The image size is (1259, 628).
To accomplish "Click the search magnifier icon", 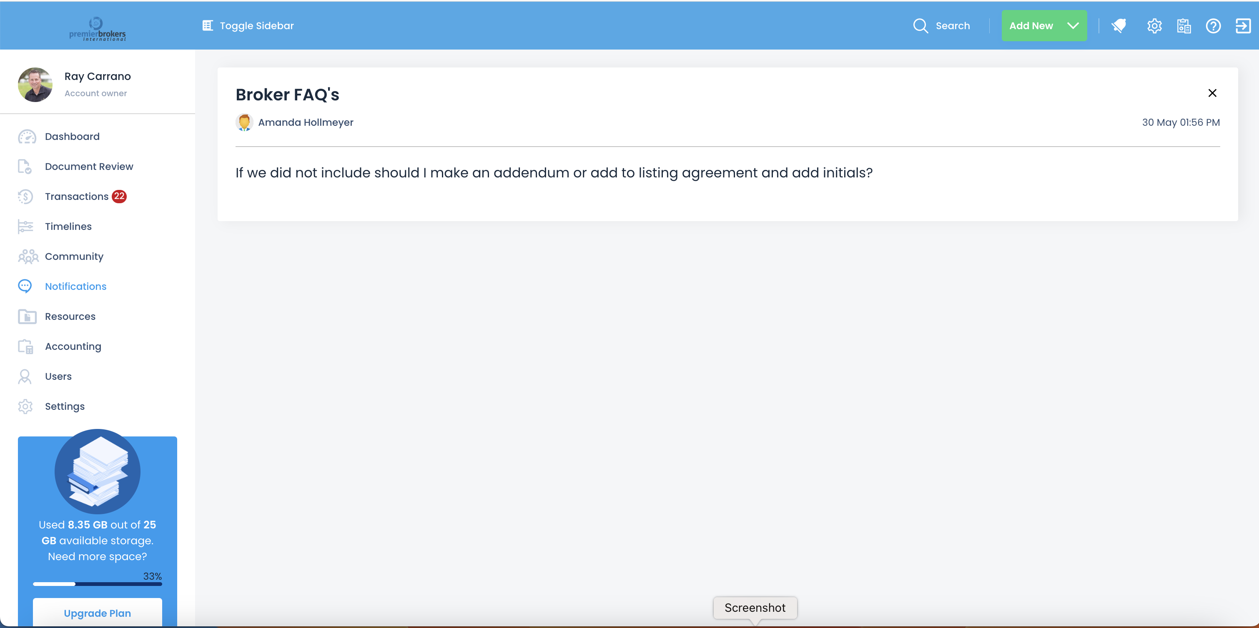I will (920, 25).
